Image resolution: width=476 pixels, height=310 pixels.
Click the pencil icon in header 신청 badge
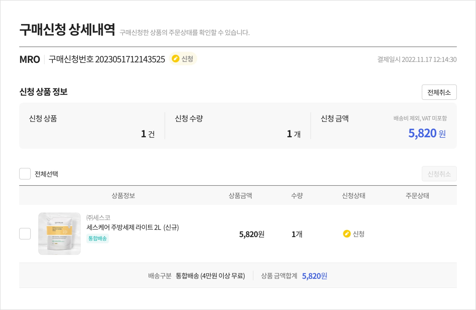176,59
